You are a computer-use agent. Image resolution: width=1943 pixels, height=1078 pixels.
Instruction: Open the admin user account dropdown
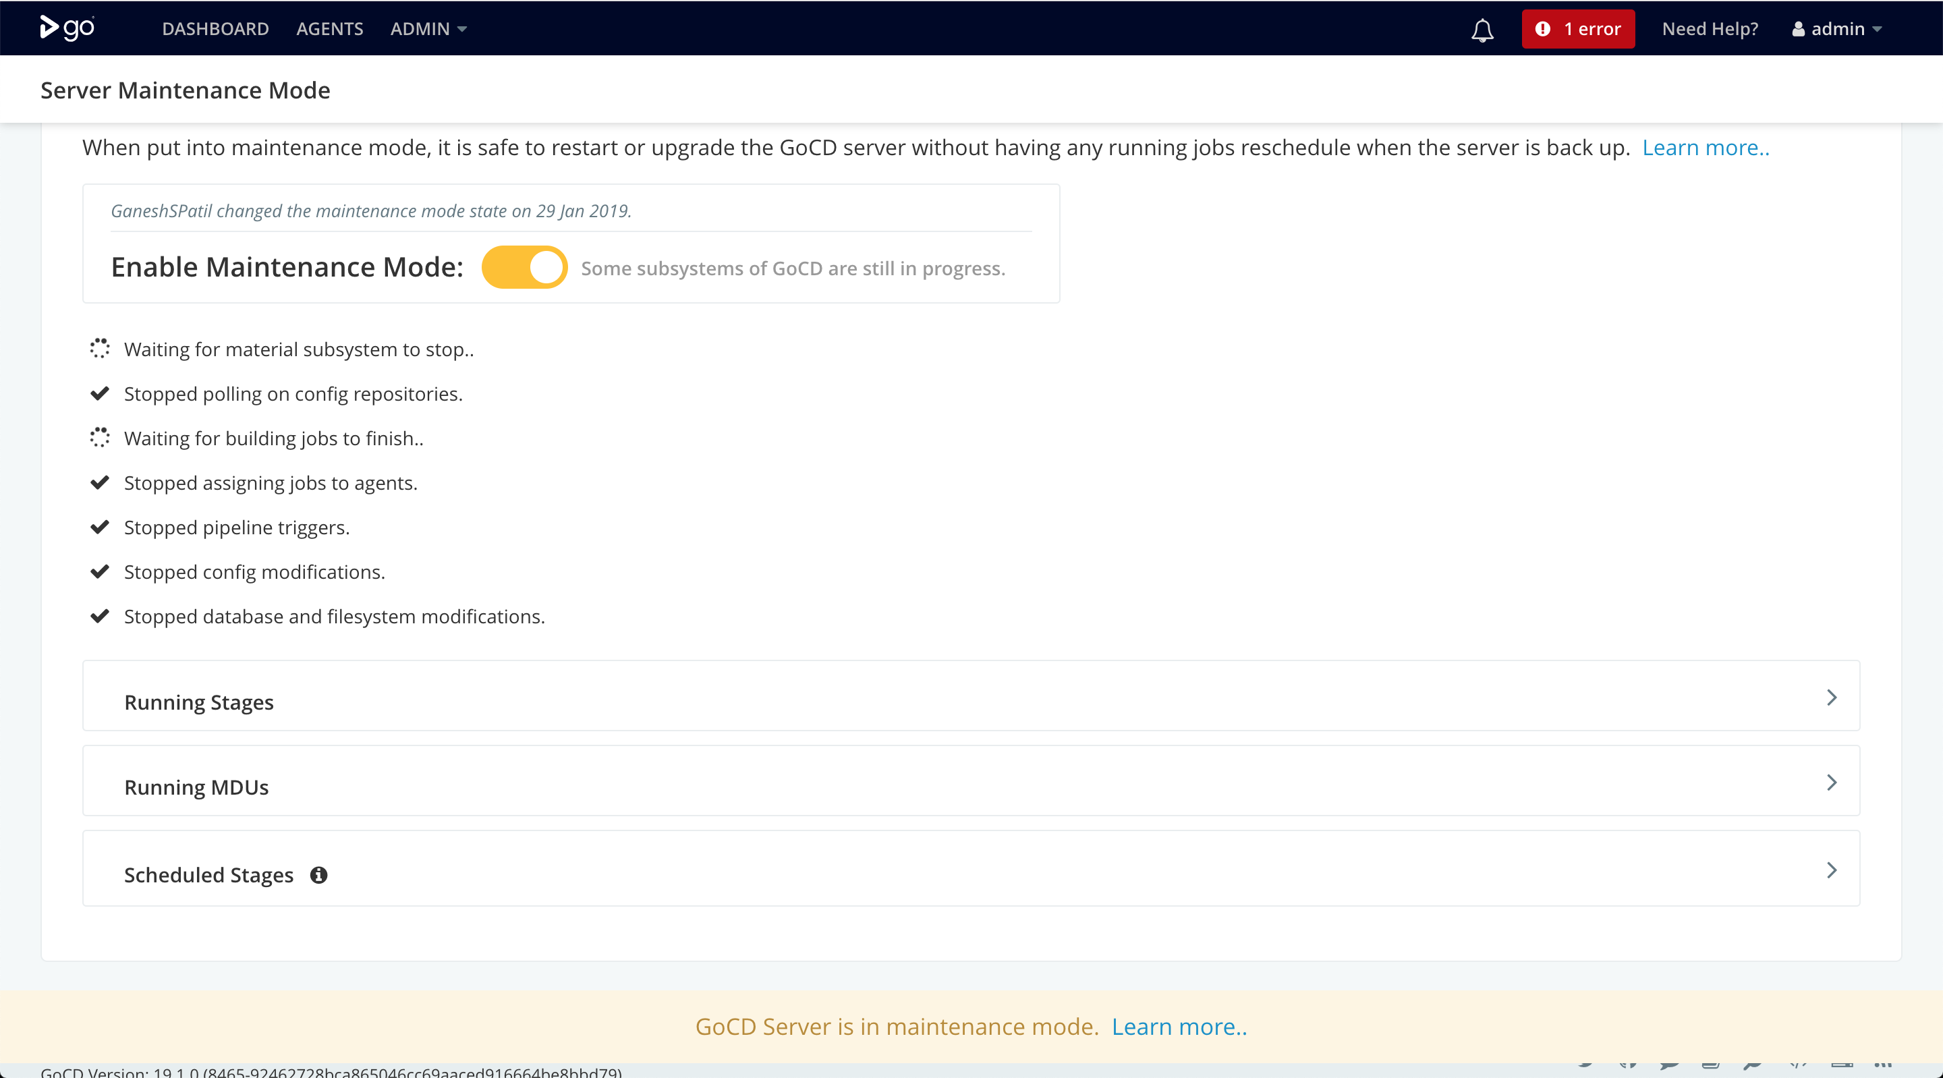tap(1837, 28)
